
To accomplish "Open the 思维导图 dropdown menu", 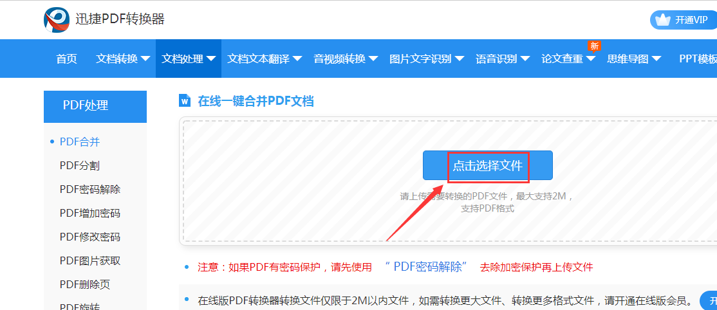I will tap(634, 59).
